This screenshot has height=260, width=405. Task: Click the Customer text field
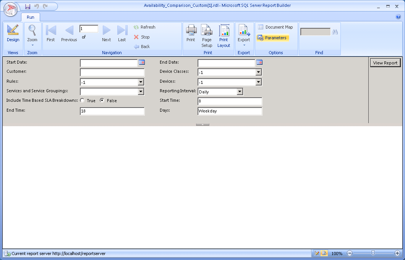click(112, 72)
